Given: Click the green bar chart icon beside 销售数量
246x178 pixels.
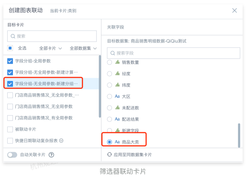Looking at the screenshot, I should click(x=117, y=62).
